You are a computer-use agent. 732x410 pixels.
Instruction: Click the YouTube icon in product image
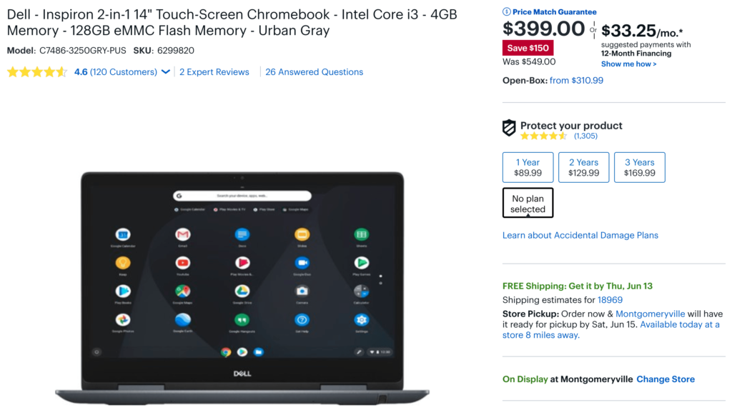pyautogui.click(x=182, y=263)
